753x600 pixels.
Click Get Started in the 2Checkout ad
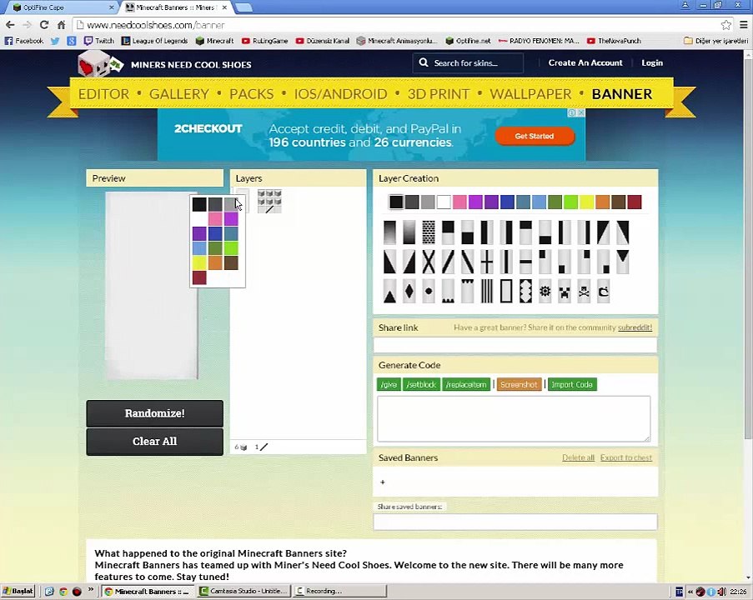coord(535,137)
